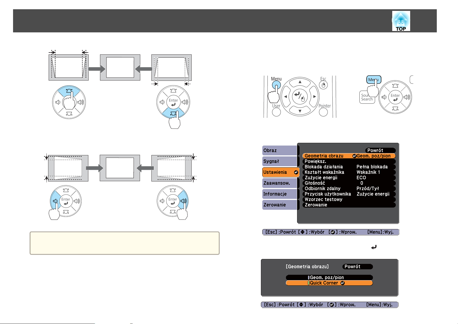Viewport: 458px width, 324px height.
Task: Select the Geom. poz/pion option
Action: [329, 277]
